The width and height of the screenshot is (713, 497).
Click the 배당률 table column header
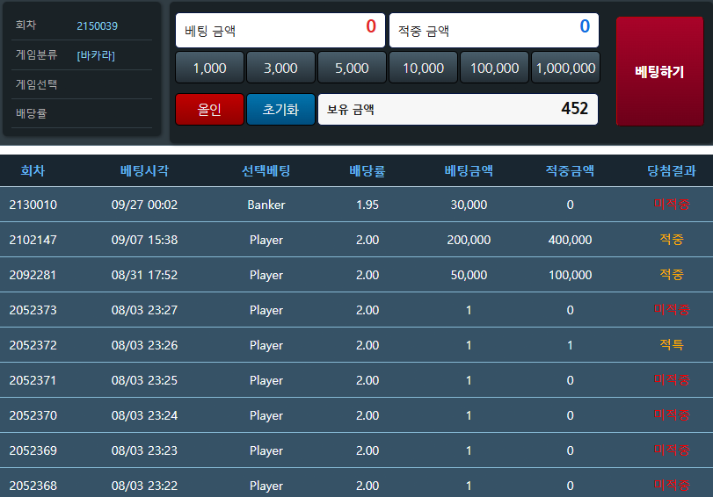click(x=367, y=171)
